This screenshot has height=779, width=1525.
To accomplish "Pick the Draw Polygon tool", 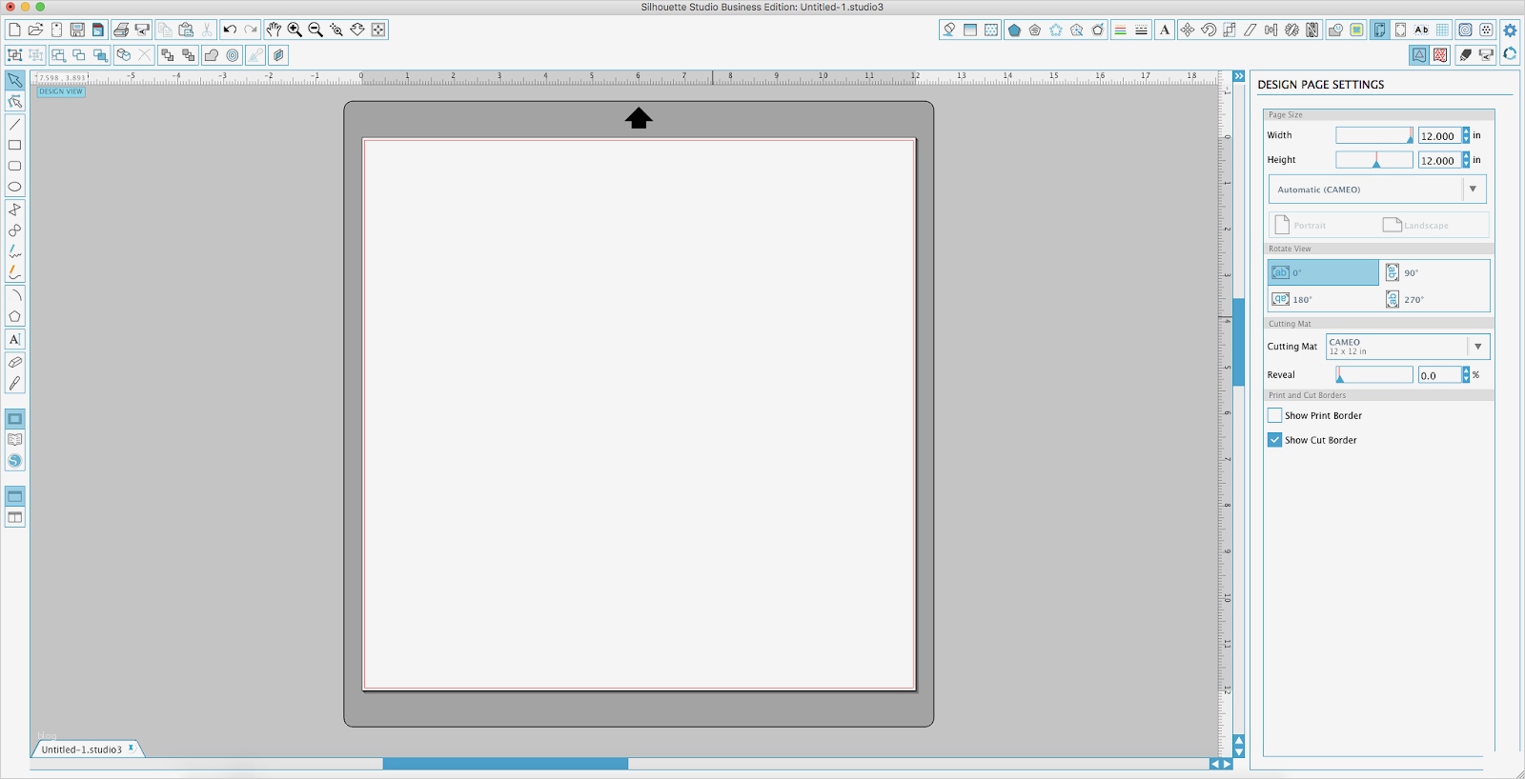I will pyautogui.click(x=14, y=210).
